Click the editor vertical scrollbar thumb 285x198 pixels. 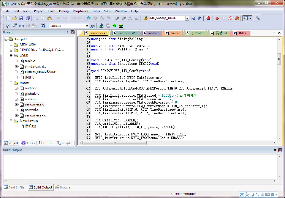tap(279, 59)
